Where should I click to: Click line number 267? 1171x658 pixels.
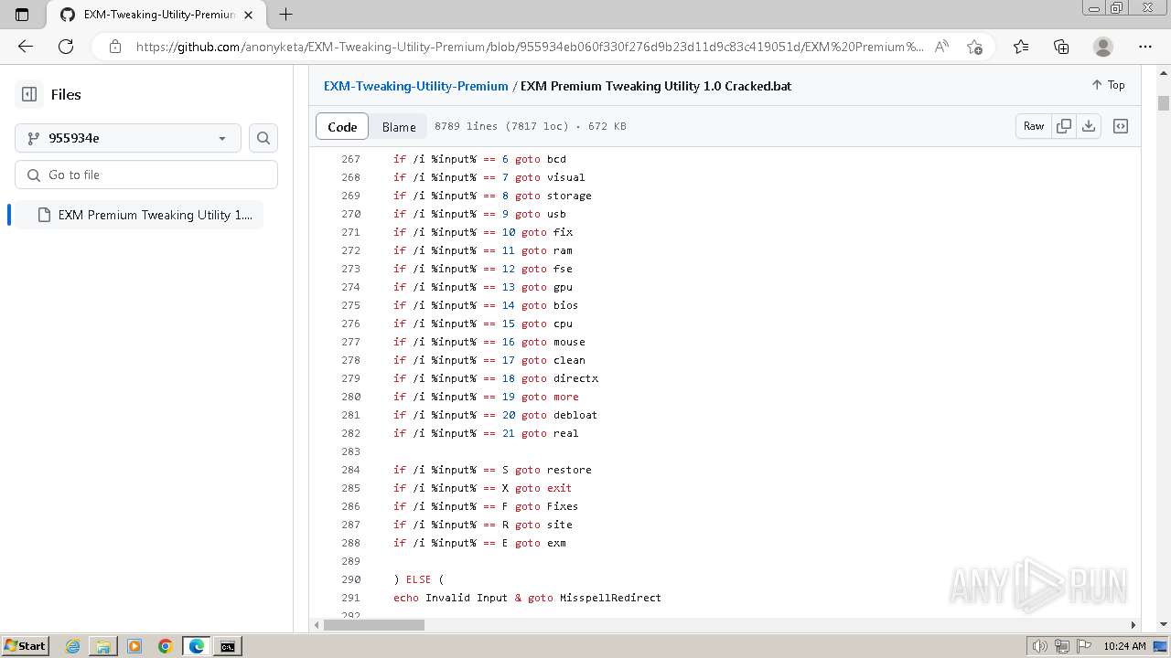click(x=350, y=159)
